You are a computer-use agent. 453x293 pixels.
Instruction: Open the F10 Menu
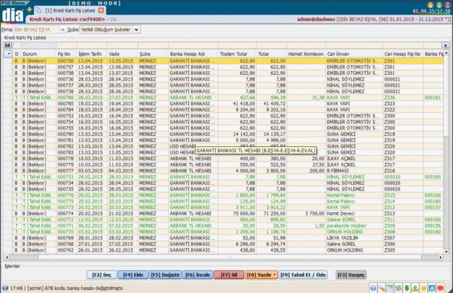tap(13, 3)
